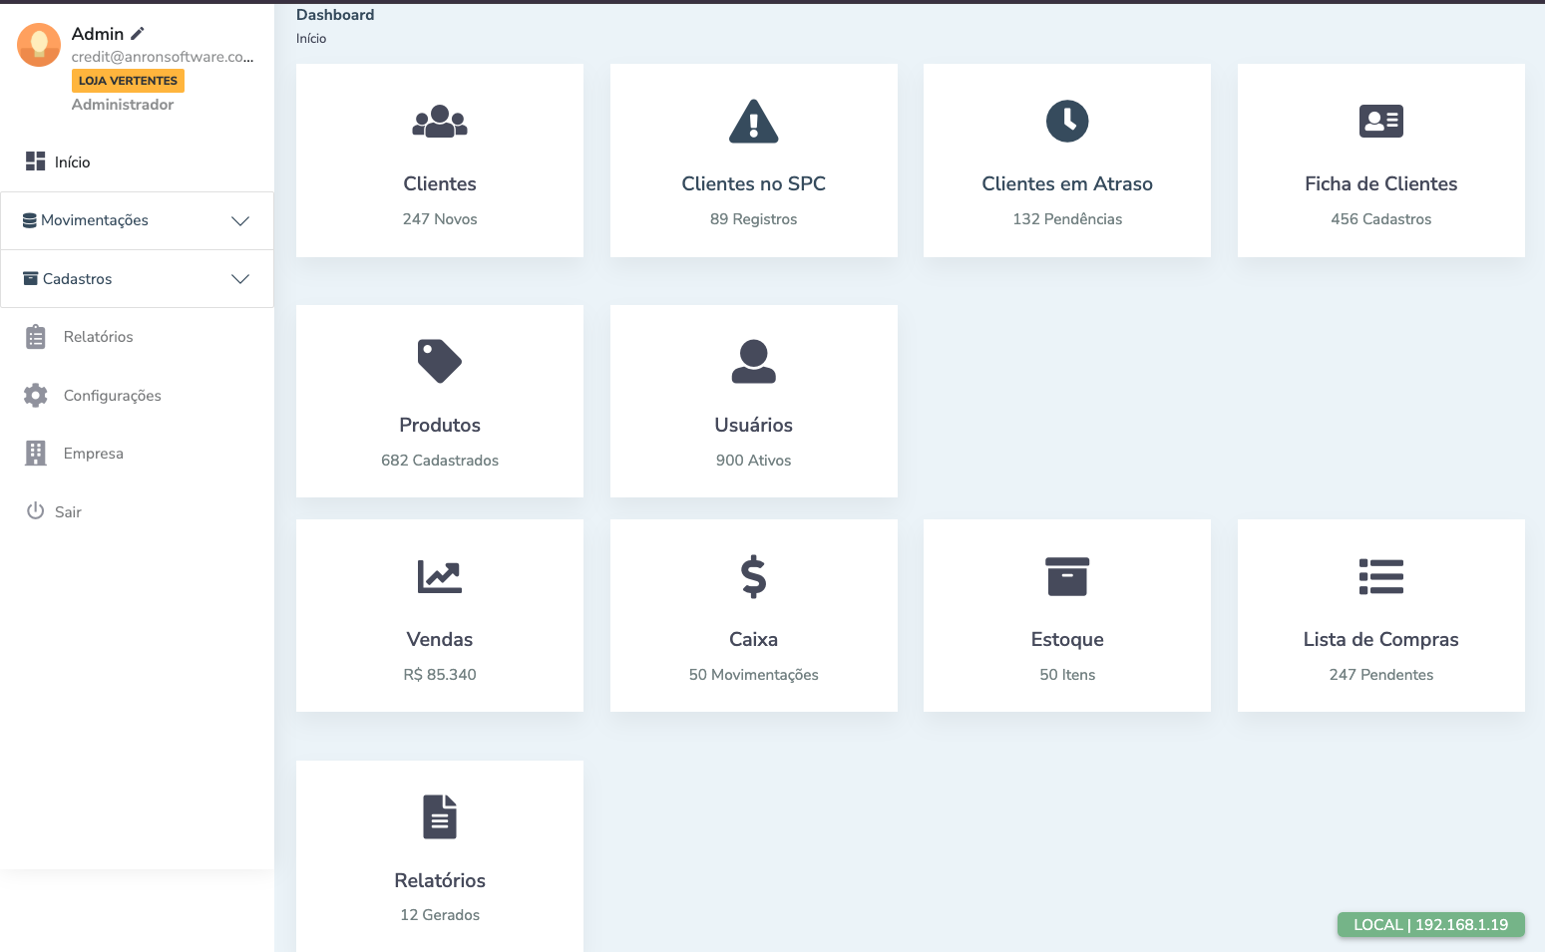Click the warning triangle icon for Clientes no SPC
Viewport: 1545px width, 952px height.
point(753,122)
